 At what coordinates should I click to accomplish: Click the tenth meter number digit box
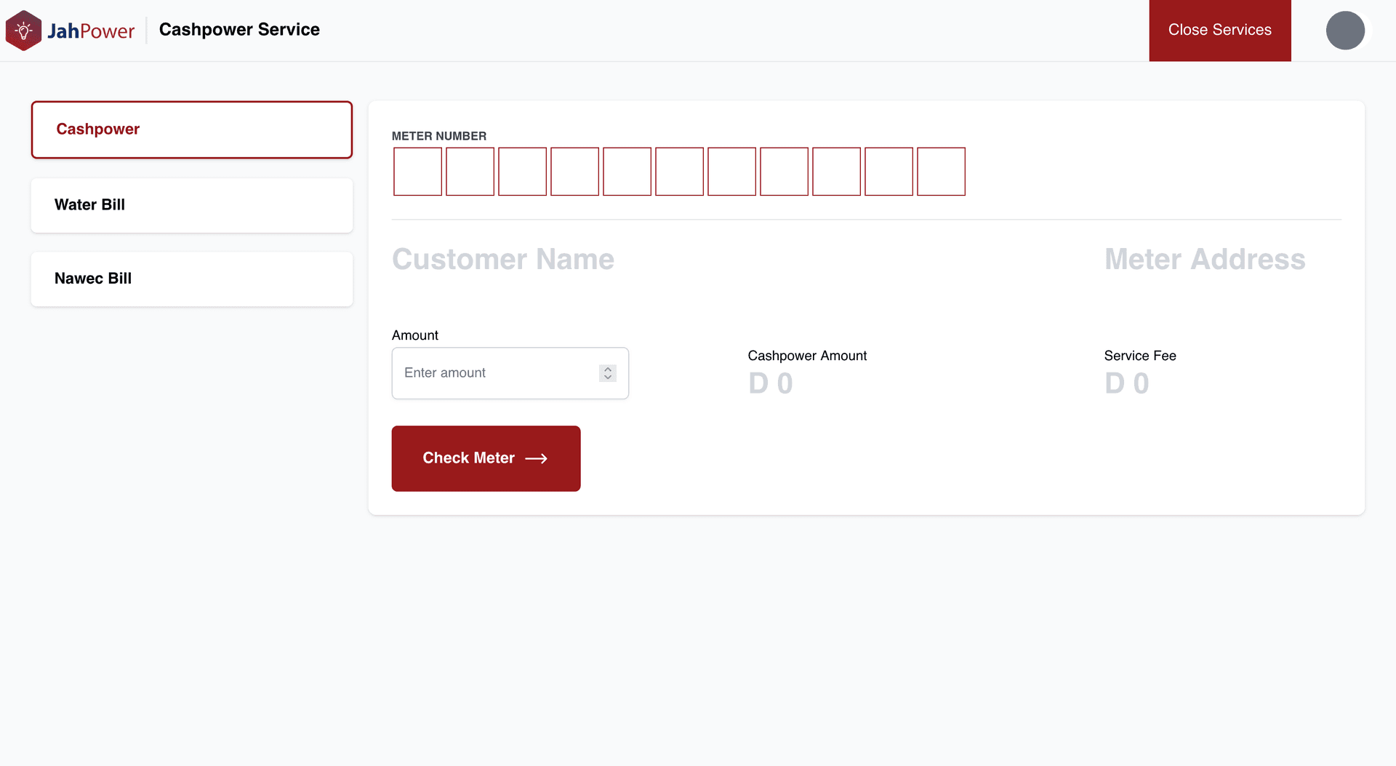pyautogui.click(x=888, y=172)
